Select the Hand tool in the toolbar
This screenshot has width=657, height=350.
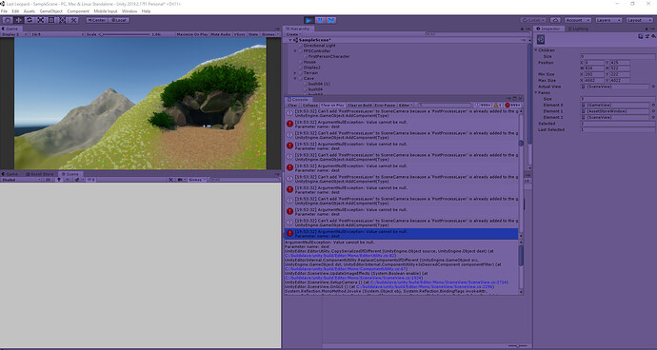click(8, 20)
